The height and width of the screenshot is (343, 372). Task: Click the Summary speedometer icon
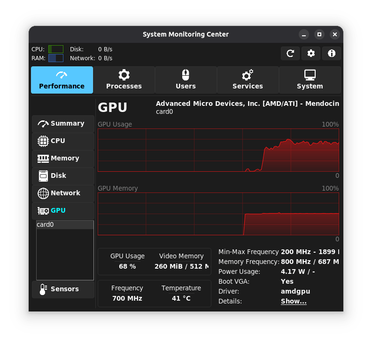point(43,124)
